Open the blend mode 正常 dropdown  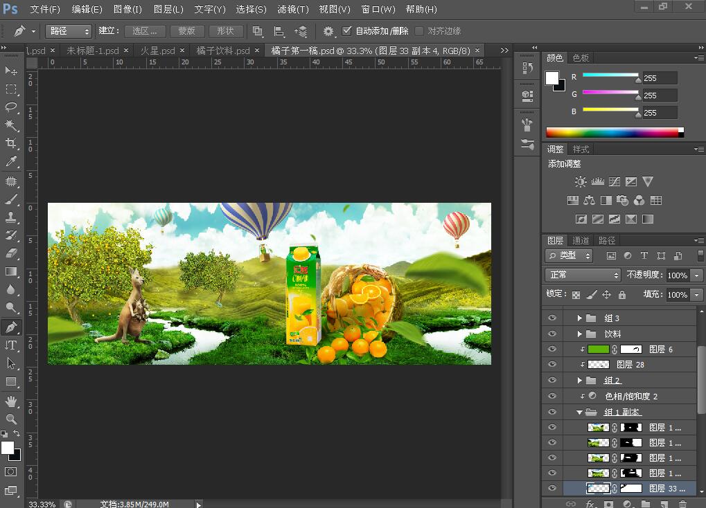point(583,275)
